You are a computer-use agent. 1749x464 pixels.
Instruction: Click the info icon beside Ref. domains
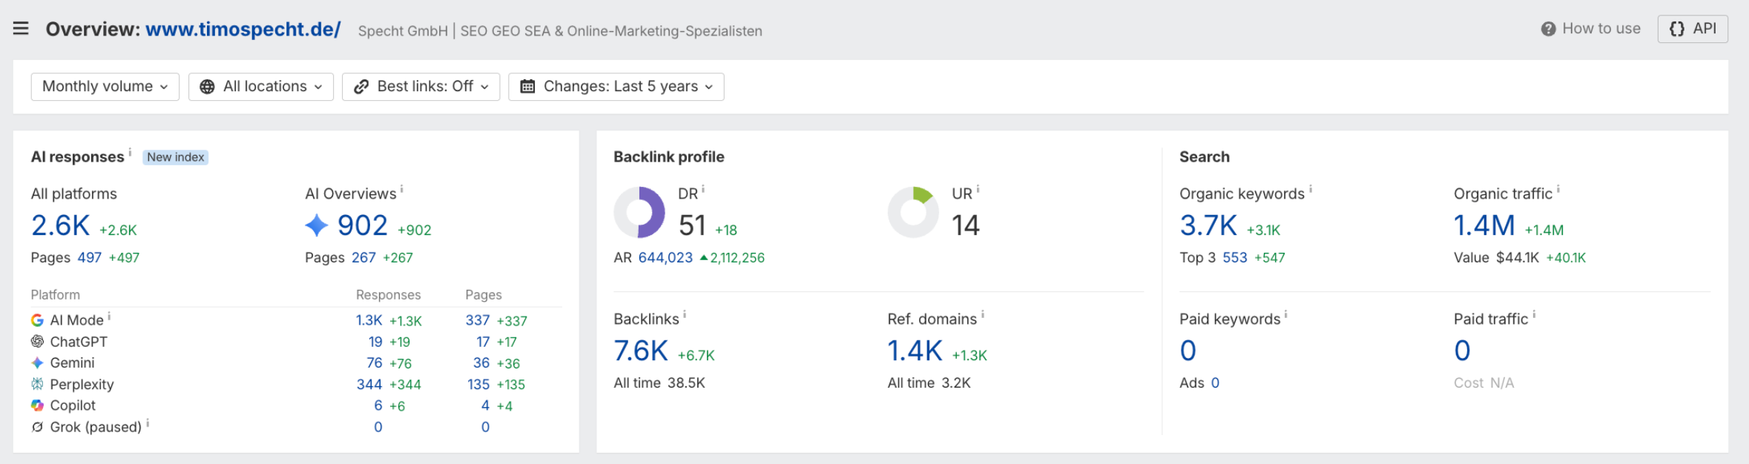(x=983, y=314)
